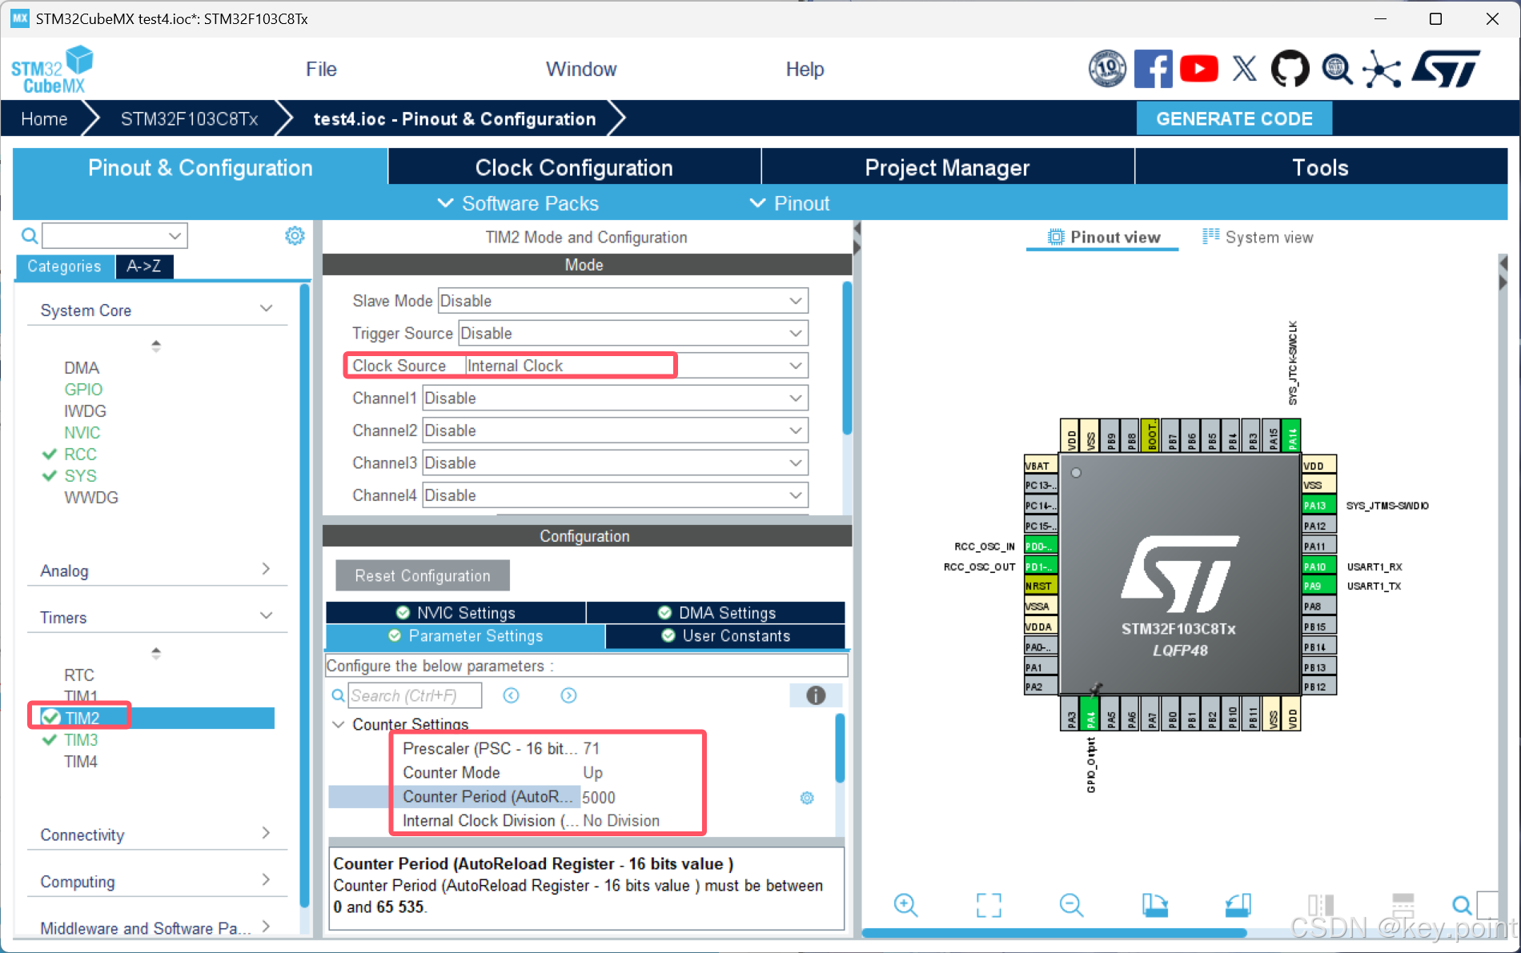
Task: Click pin PA14 on top of chip
Action: coord(1291,435)
